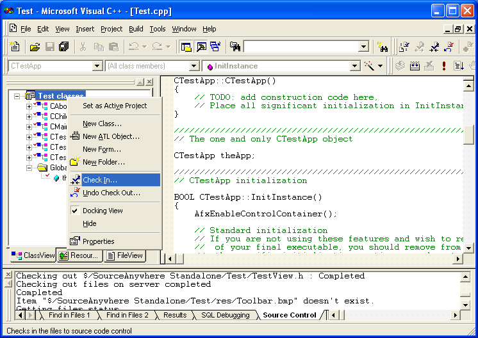Expand the CAbo class tree node

click(x=29, y=106)
